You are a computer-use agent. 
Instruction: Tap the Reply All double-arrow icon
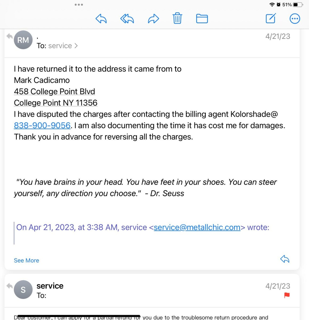(127, 19)
